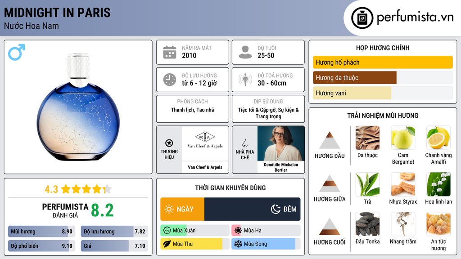Click the Cam Bergamot note image

pyautogui.click(x=403, y=138)
